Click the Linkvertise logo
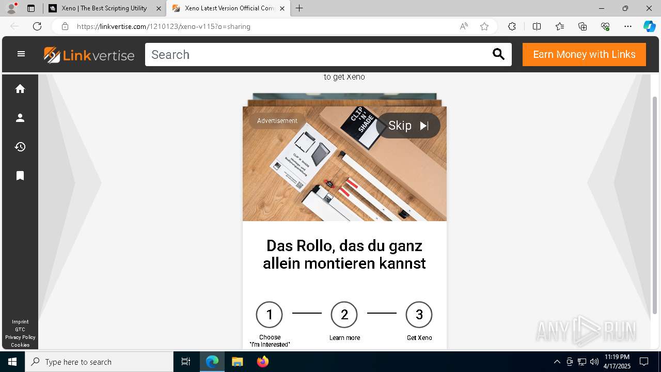Image resolution: width=661 pixels, height=372 pixels. point(89,55)
